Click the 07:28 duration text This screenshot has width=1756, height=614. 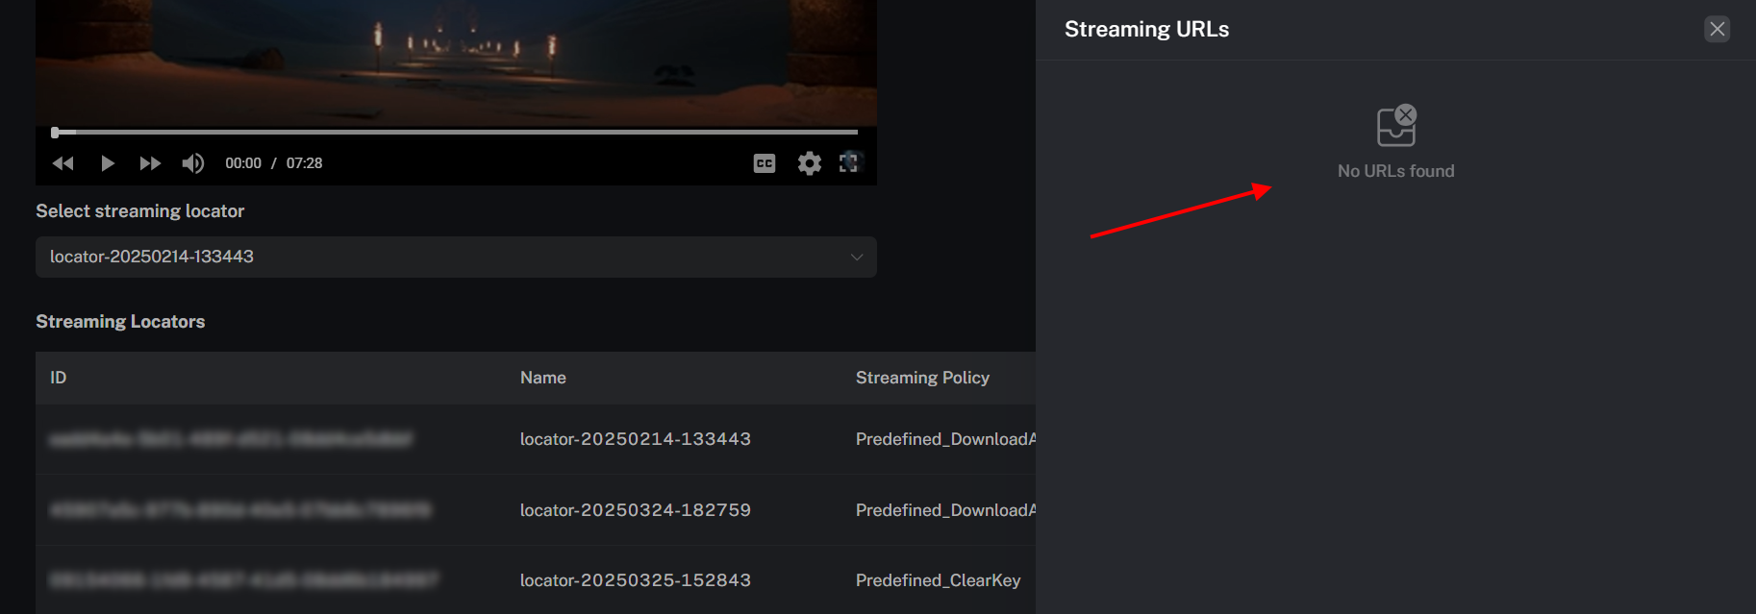304,163
